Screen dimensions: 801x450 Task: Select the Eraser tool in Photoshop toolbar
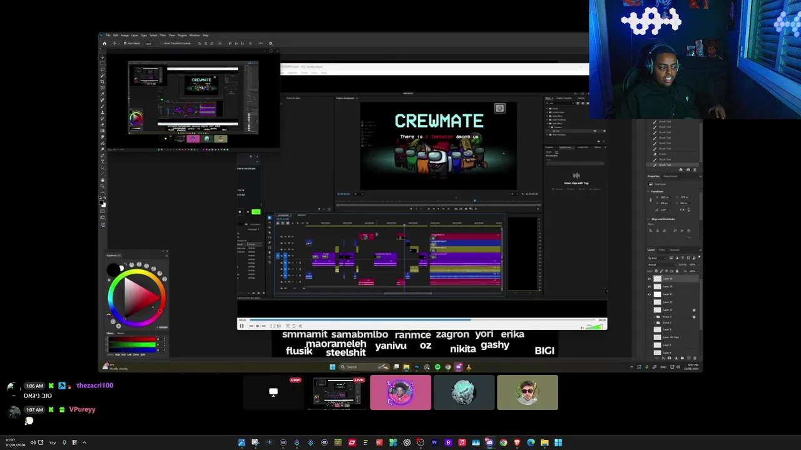click(x=103, y=125)
